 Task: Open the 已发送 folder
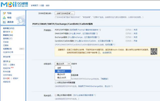click(x=6, y=42)
